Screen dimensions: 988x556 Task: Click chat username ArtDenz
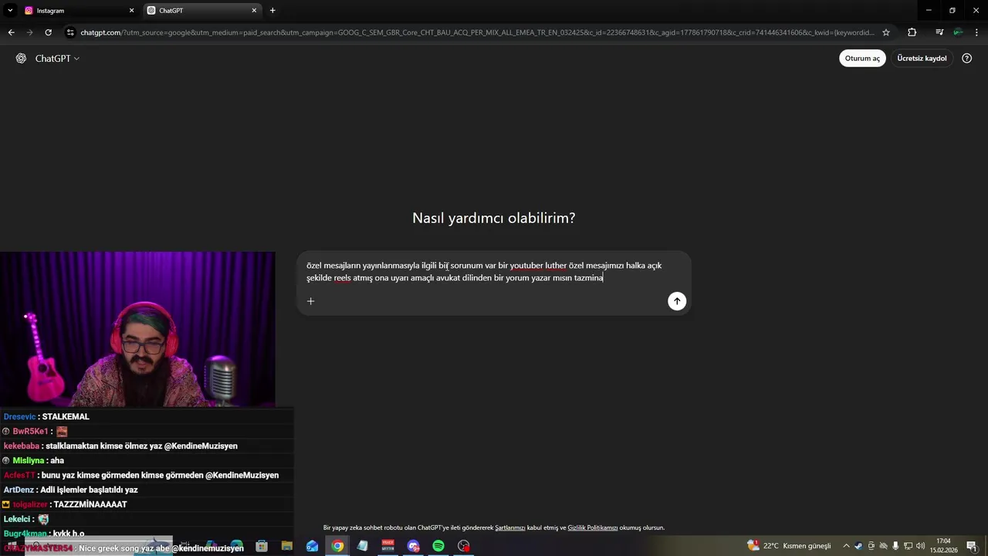19,490
